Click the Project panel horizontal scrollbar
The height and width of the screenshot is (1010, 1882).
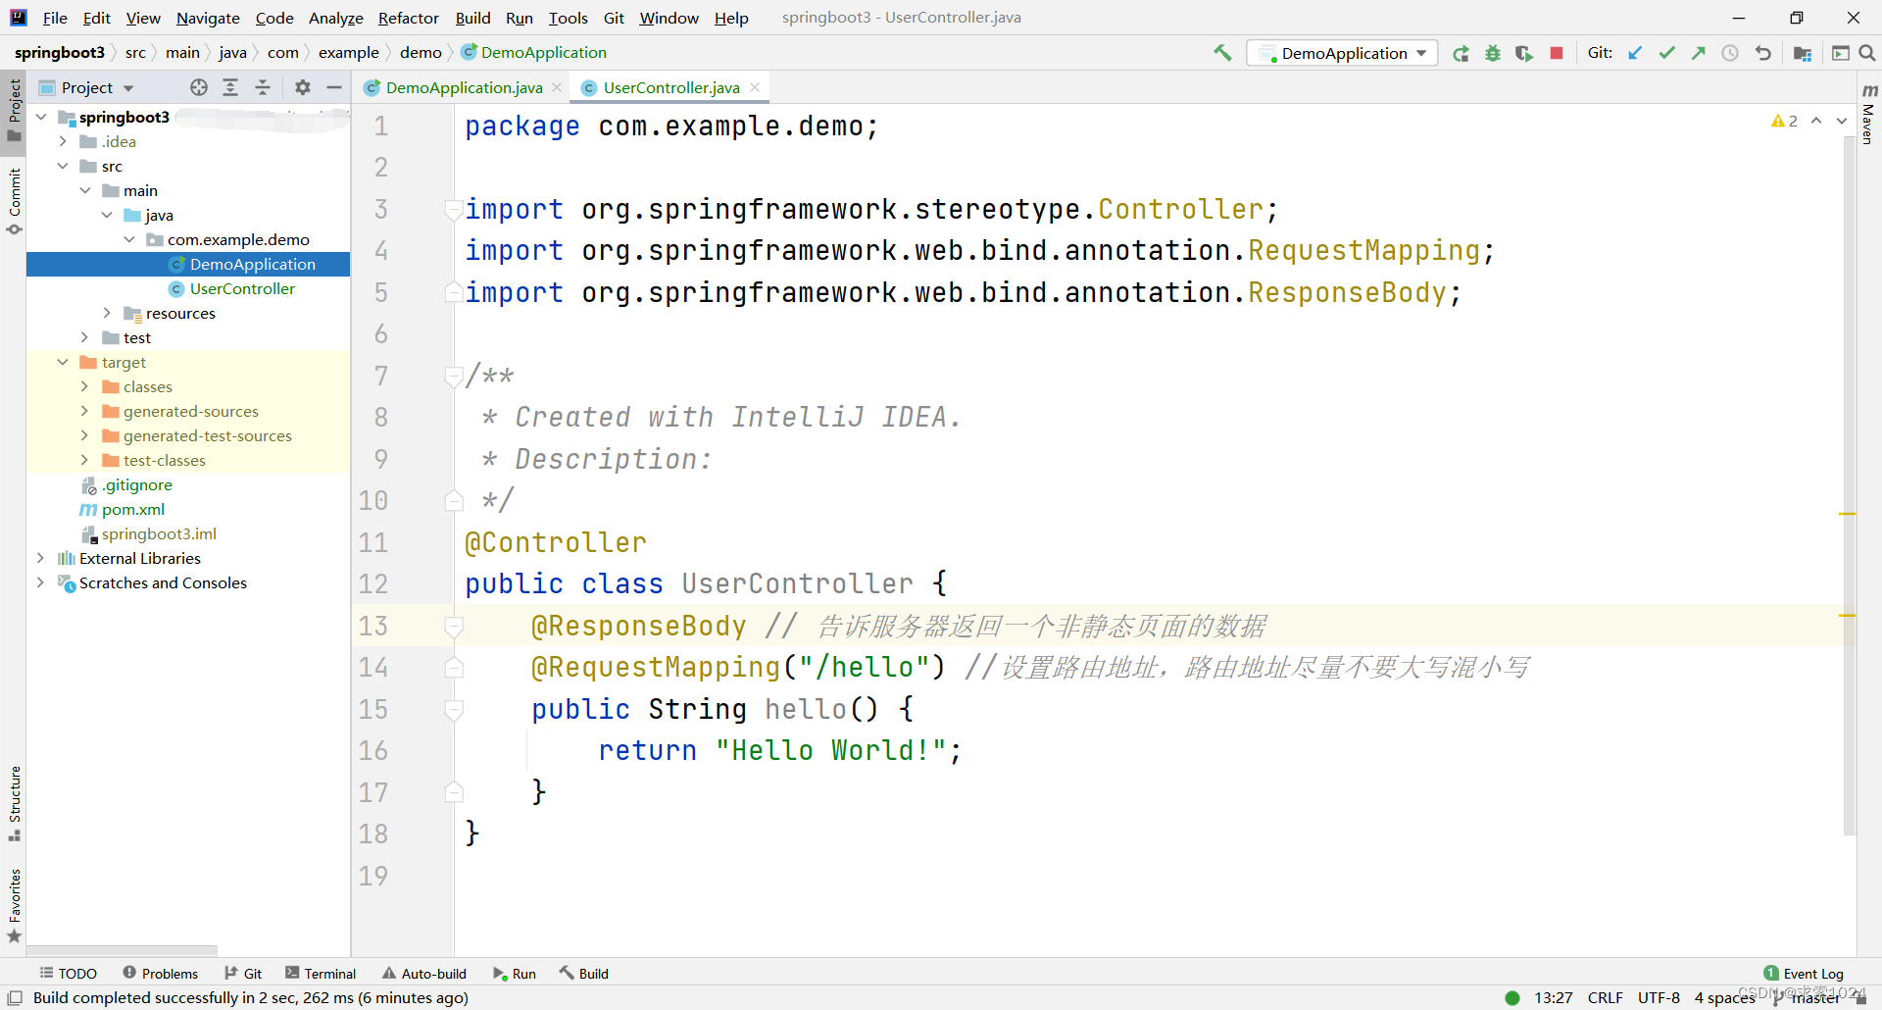pos(122,950)
